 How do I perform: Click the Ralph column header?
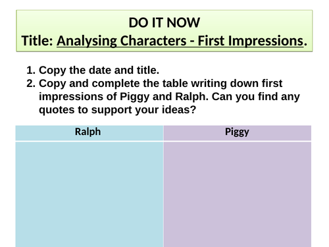coord(88,132)
